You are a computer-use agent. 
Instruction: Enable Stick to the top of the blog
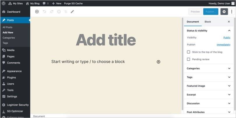tap(189, 52)
